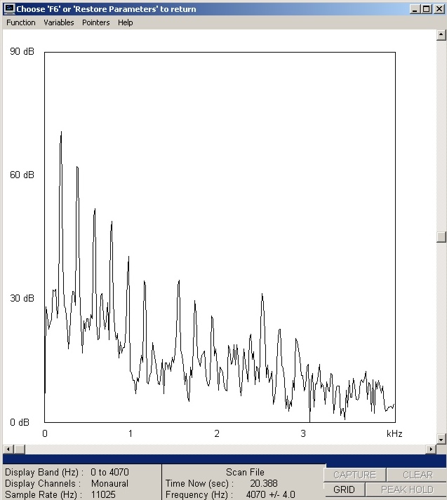Click the 'Time Now (sec) :' label
The height and width of the screenshot is (500, 447).
pyautogui.click(x=200, y=483)
